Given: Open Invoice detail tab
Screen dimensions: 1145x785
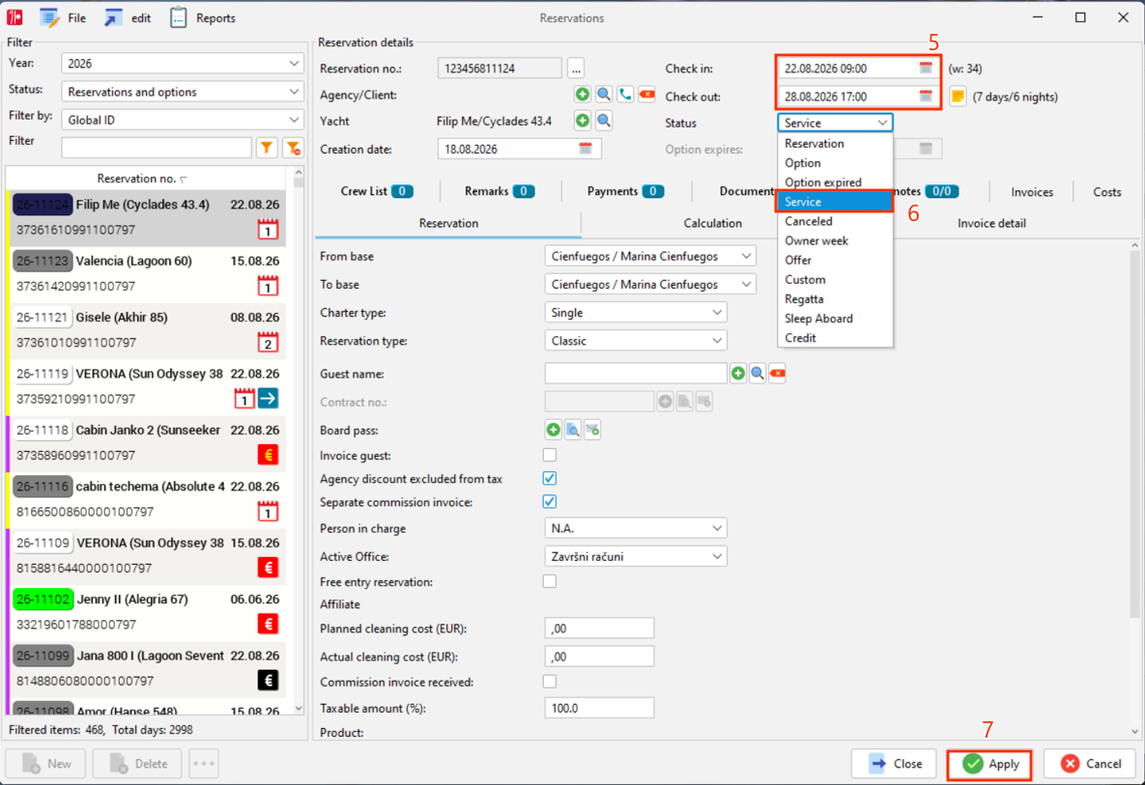Looking at the screenshot, I should pyautogui.click(x=991, y=223).
